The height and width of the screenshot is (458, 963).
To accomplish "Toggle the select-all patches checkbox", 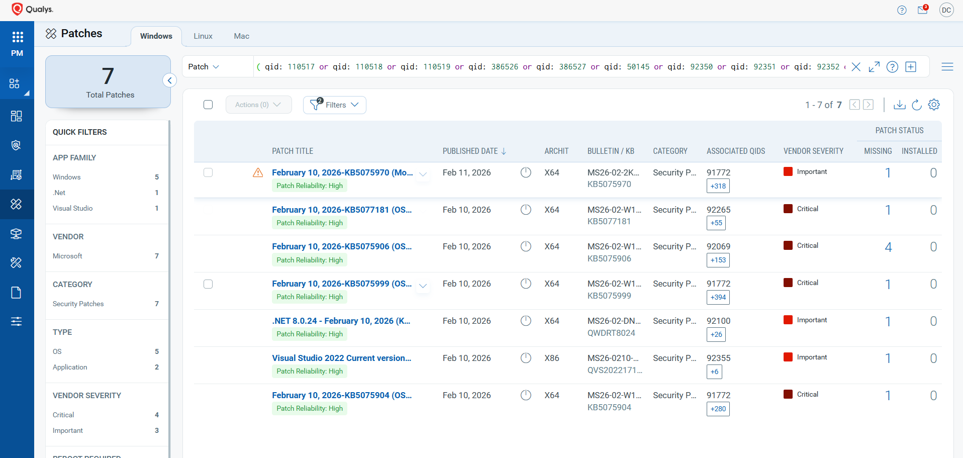I will (x=208, y=105).
